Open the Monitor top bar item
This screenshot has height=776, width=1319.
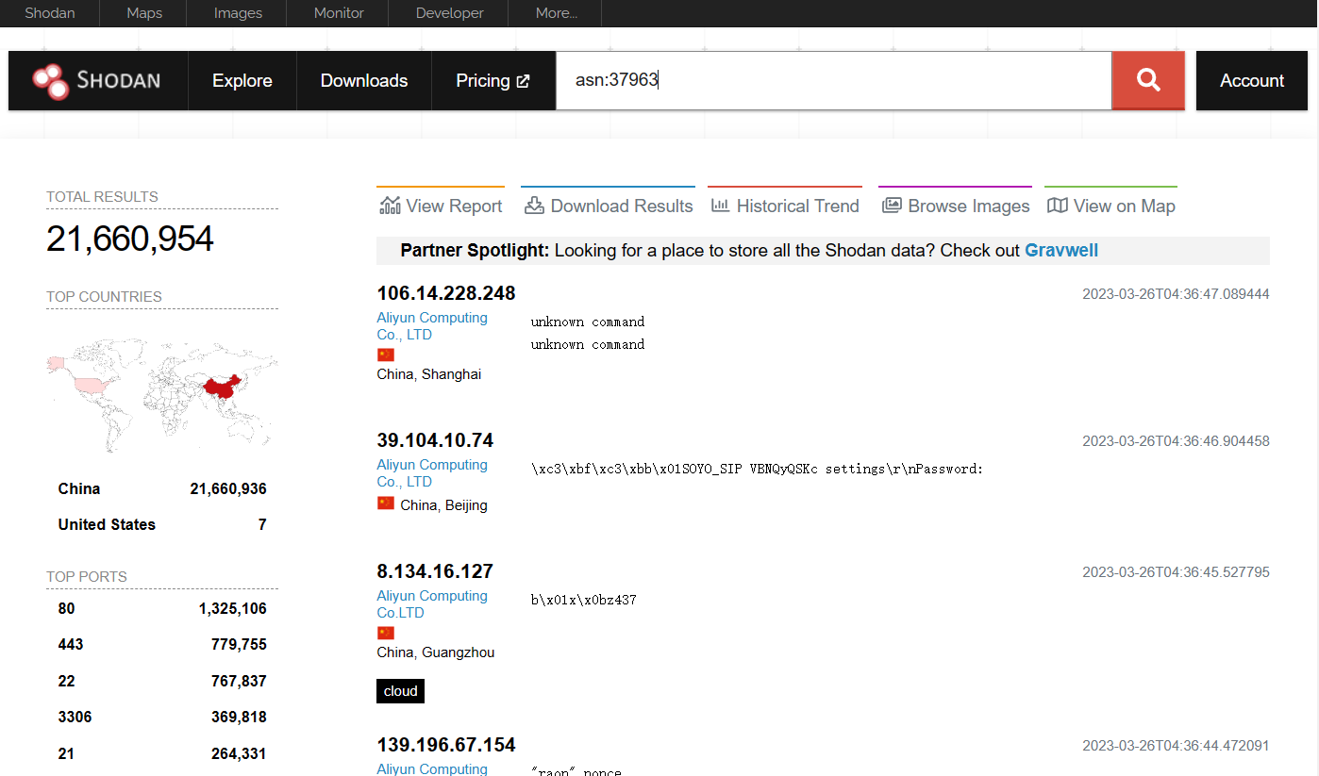[x=339, y=13]
